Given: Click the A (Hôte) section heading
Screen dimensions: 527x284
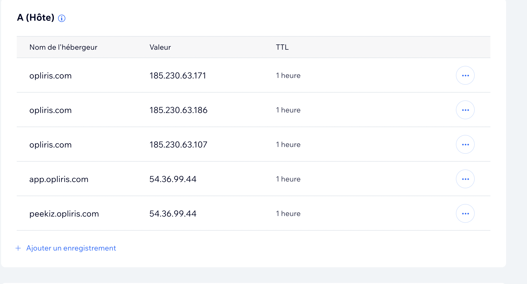Looking at the screenshot, I should point(36,18).
